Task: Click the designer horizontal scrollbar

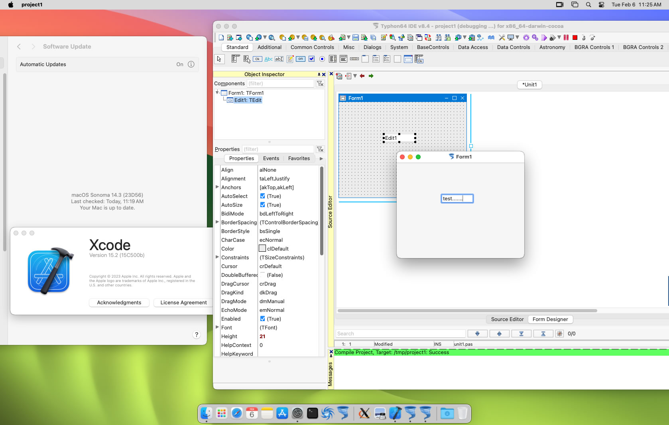Action: pyautogui.click(x=467, y=310)
